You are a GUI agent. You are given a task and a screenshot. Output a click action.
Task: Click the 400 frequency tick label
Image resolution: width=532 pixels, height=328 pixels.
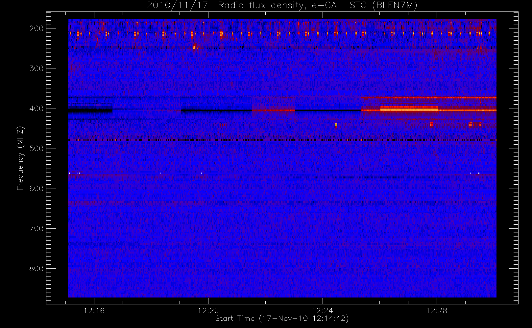click(36, 109)
